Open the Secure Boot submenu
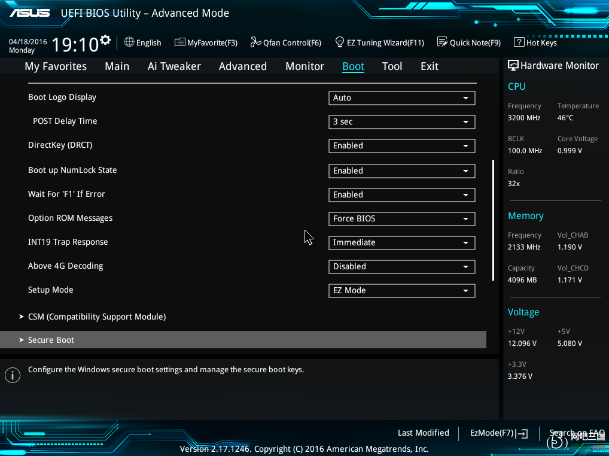The width and height of the screenshot is (609, 456). coord(243,340)
